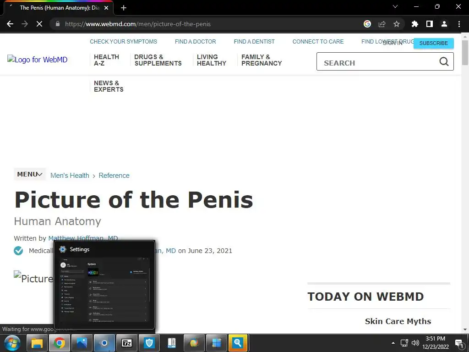The width and height of the screenshot is (469, 352).
Task: Show hidden system tray icons
Action: pyautogui.click(x=393, y=343)
